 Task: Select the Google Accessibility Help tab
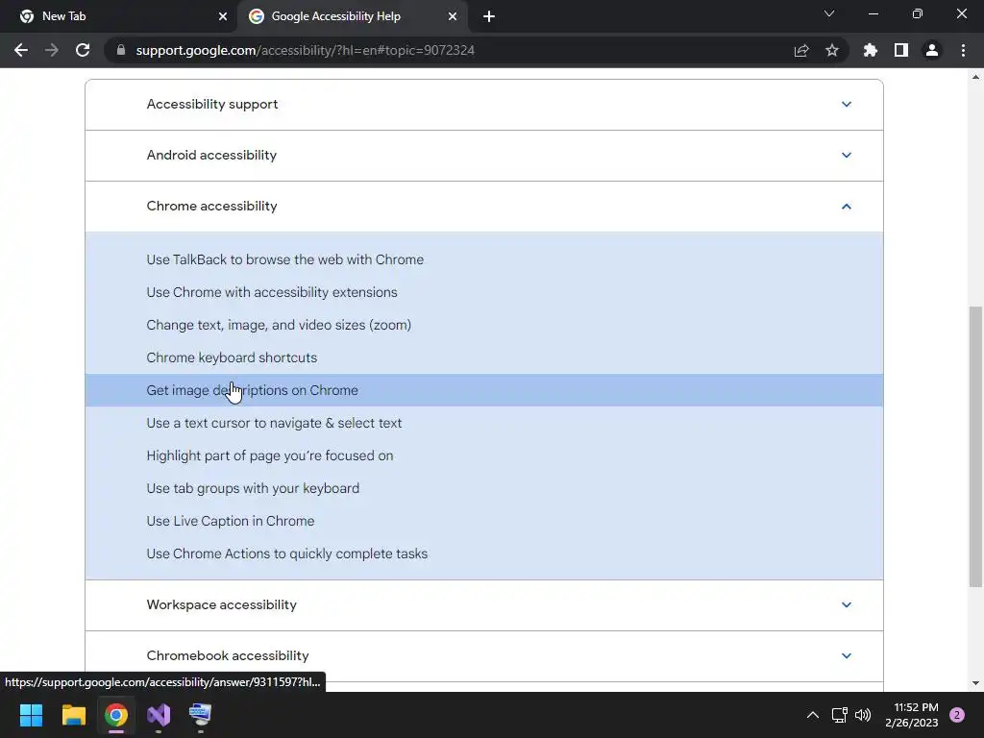pyautogui.click(x=352, y=16)
